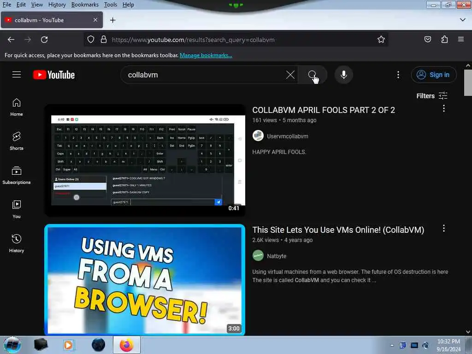Image resolution: width=472 pixels, height=354 pixels.
Task: Open the Edit menu
Action: click(x=21, y=5)
